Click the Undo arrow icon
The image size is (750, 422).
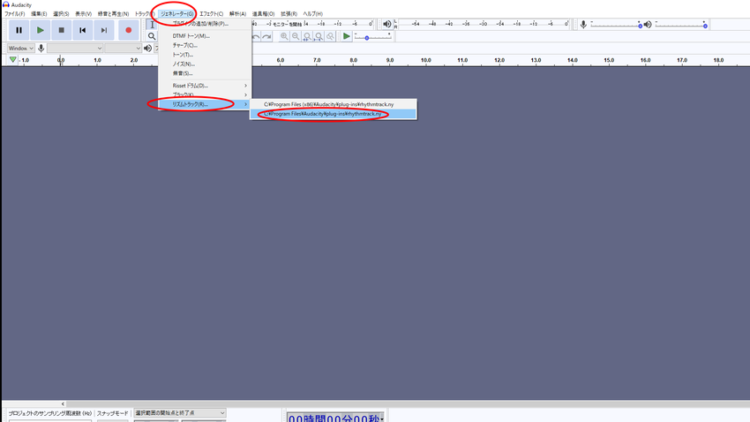[257, 36]
